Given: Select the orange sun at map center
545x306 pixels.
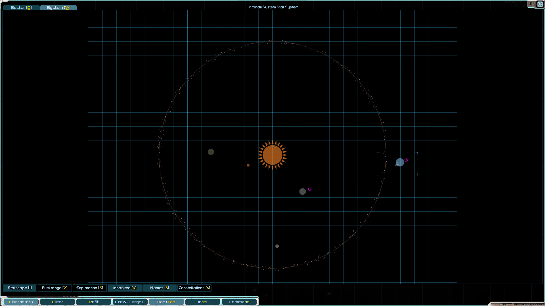Looking at the screenshot, I should 272,155.
